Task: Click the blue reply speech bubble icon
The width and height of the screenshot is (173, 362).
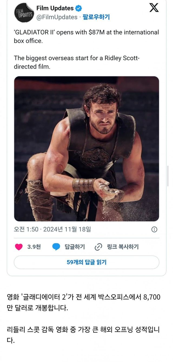Action: point(56,247)
